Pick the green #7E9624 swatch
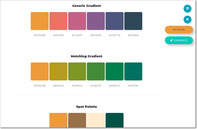The width and height of the screenshot is (197, 129). tap(77, 71)
